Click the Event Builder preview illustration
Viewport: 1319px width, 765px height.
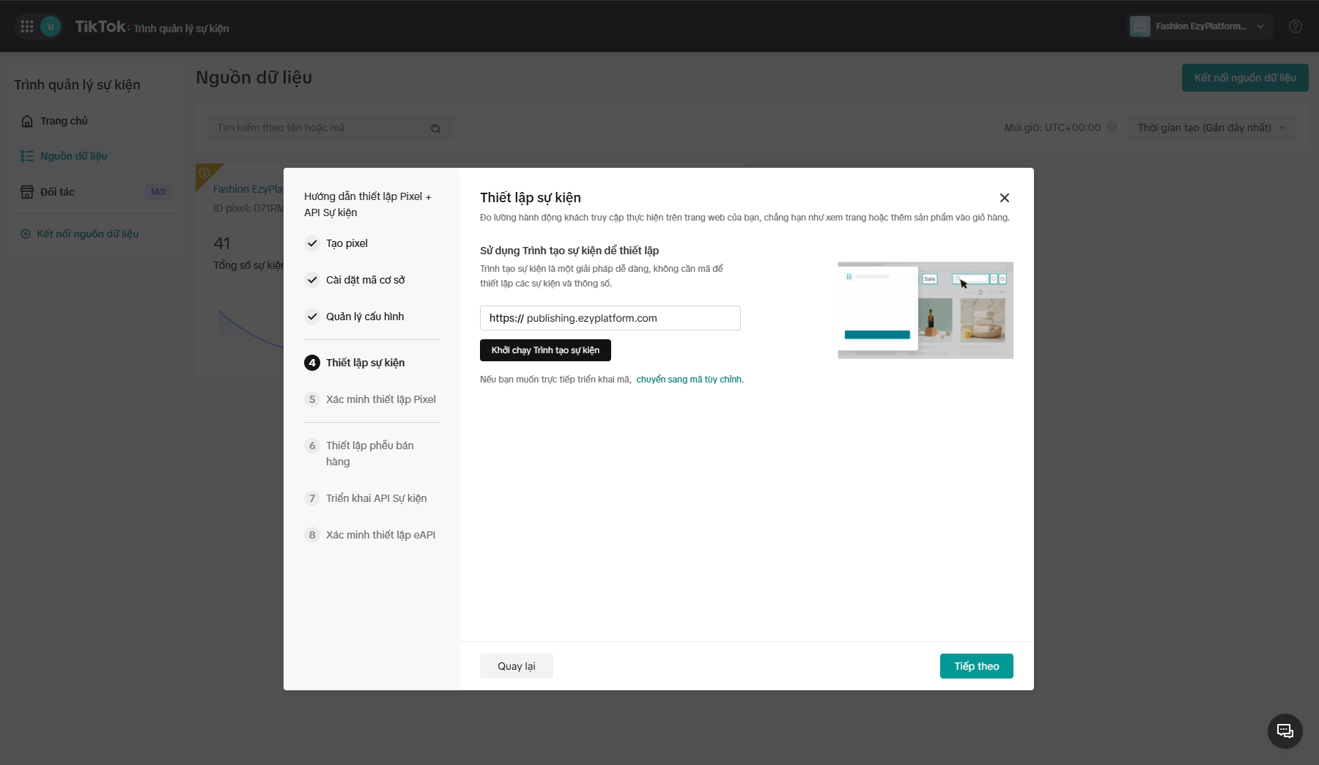[925, 310]
